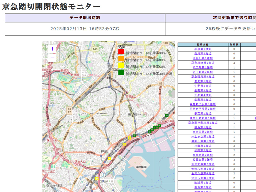Open the 品川第2踏切 link
Screen dimensions: 256x192
tap(203, 53)
